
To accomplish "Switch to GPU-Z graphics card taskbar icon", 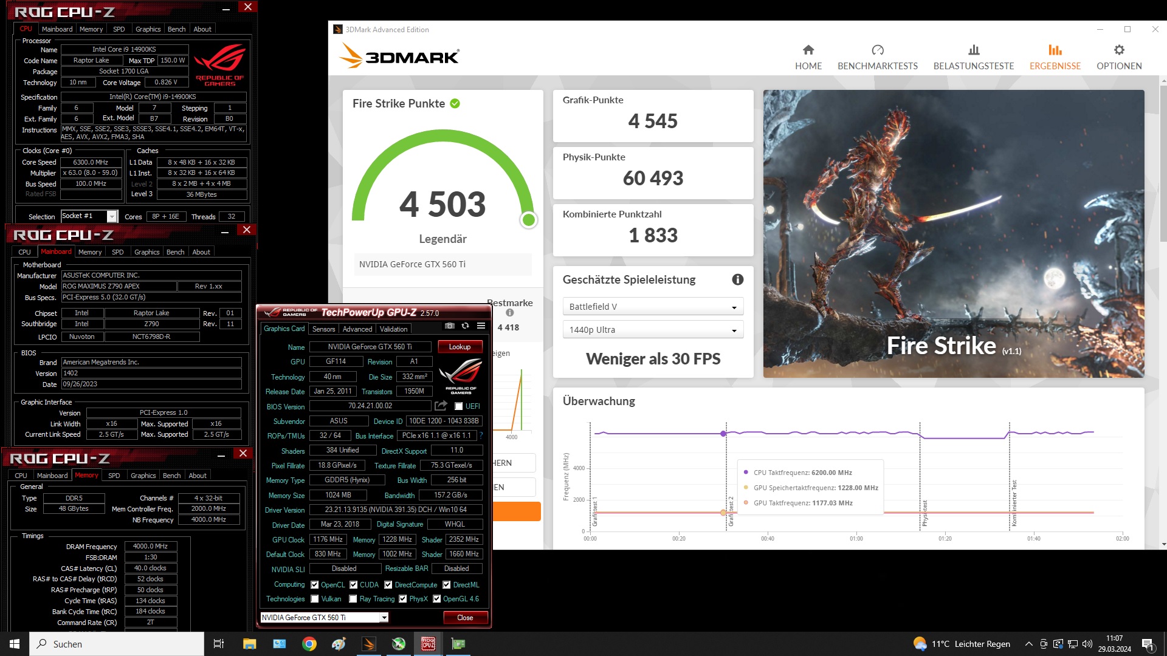I will [x=458, y=644].
